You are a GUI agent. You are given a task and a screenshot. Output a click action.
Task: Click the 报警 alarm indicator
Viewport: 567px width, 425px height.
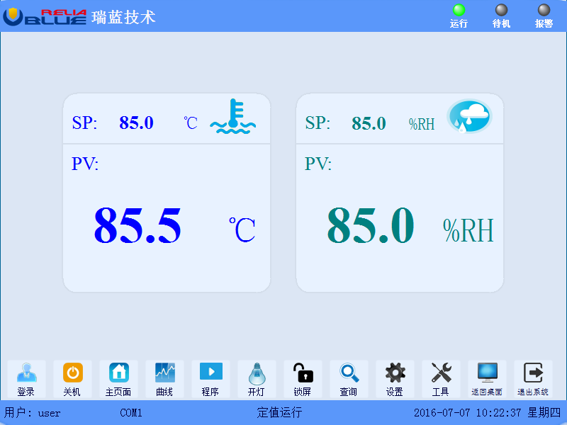tap(544, 10)
